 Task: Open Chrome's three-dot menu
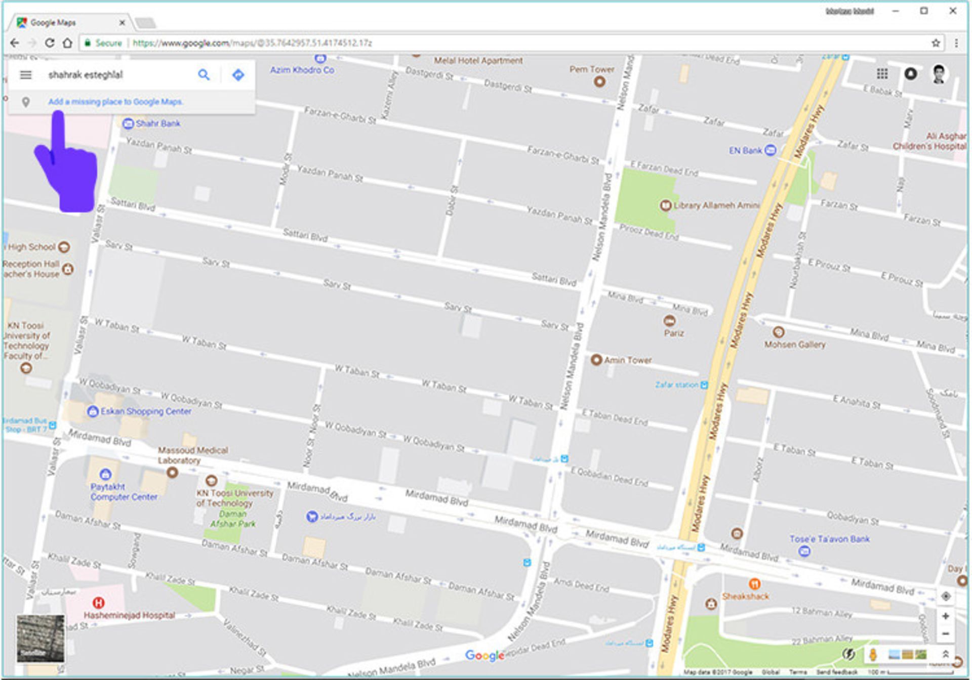click(x=956, y=43)
